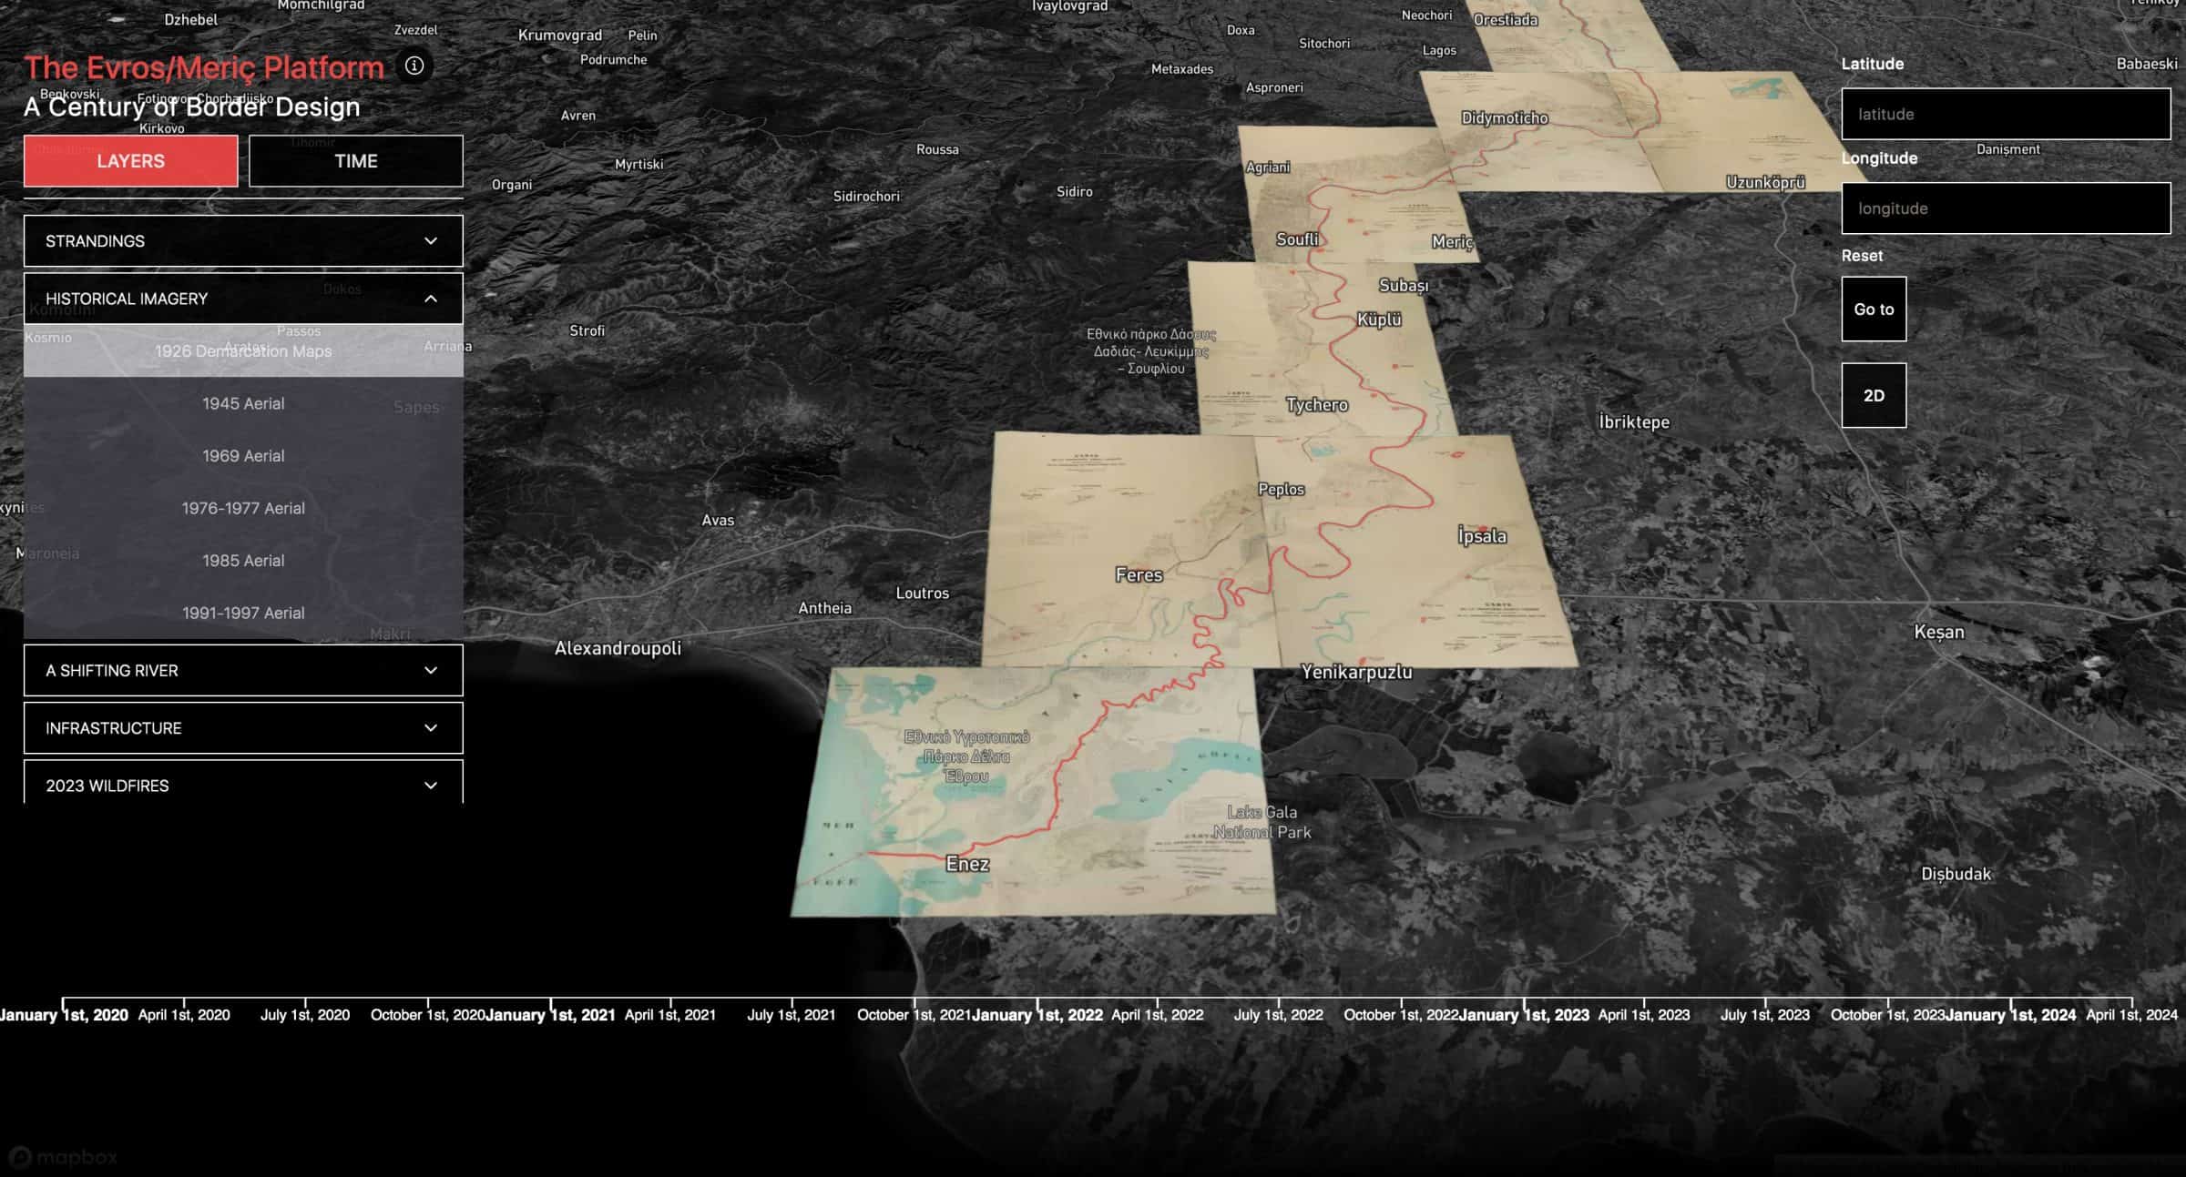The height and width of the screenshot is (1177, 2186).
Task: Switch to the TIME tab
Action: click(355, 161)
